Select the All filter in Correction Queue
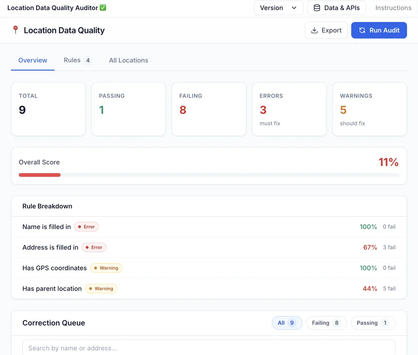Screen dimensions: 418x355 [x=287, y=323]
